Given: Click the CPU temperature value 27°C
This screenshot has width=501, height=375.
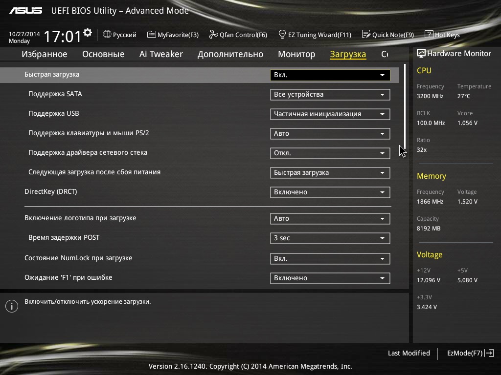Looking at the screenshot, I should [x=464, y=96].
